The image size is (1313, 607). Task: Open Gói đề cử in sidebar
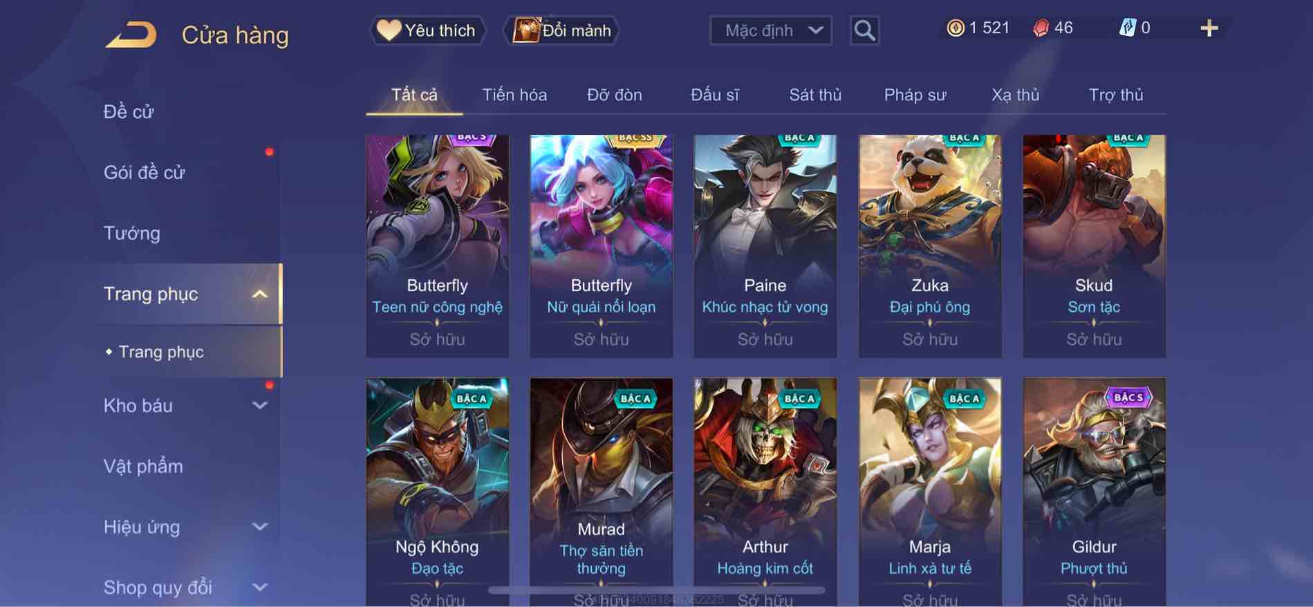pos(144,172)
